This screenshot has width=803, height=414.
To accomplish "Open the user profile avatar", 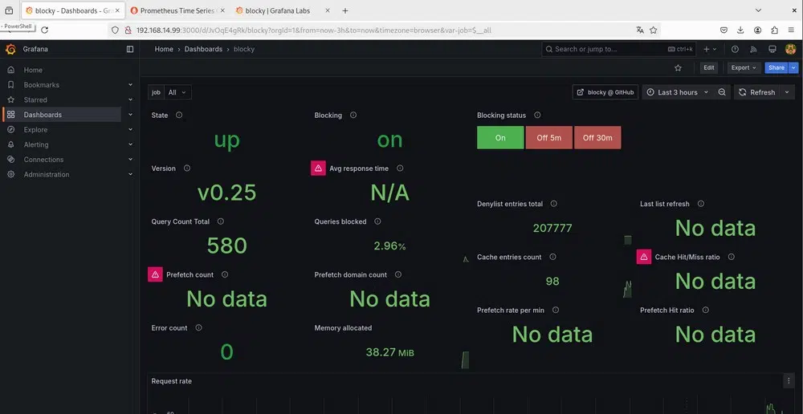I will (791, 49).
